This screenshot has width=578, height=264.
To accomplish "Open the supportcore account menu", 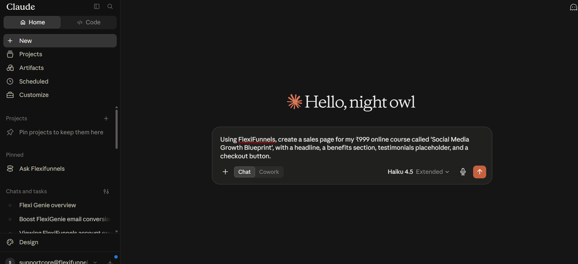I will [52, 262].
